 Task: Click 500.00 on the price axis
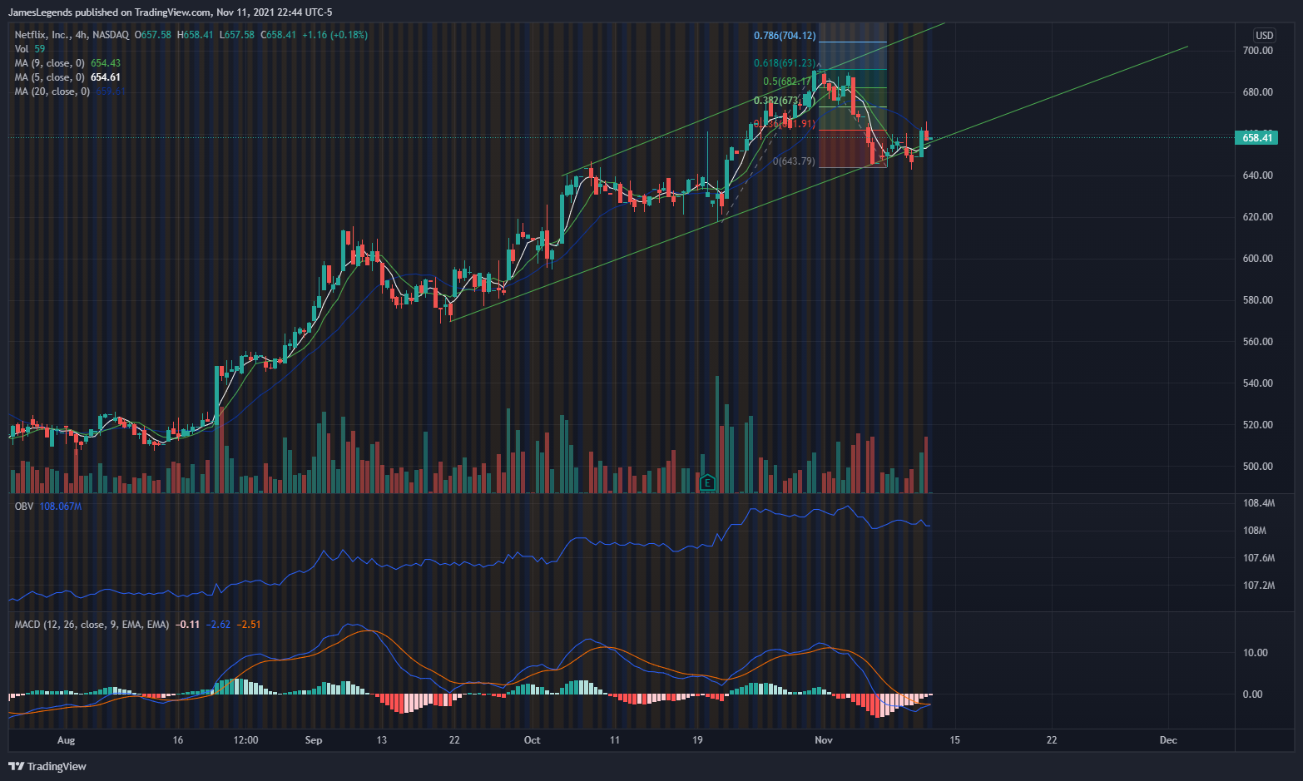point(1257,467)
